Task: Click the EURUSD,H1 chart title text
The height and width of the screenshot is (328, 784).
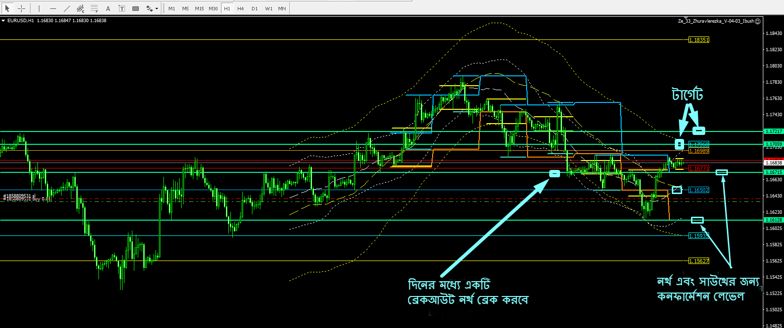Action: (x=20, y=21)
